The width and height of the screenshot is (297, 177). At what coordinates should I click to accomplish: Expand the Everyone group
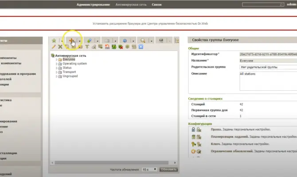56,60
